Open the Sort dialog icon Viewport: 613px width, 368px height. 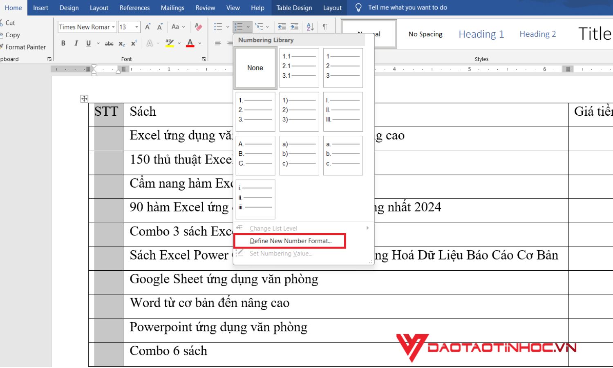(x=310, y=27)
